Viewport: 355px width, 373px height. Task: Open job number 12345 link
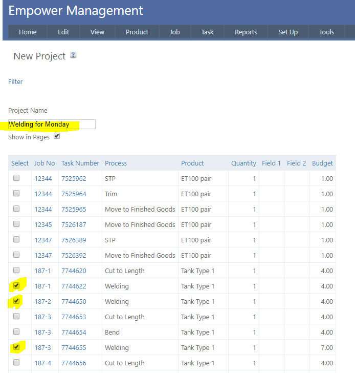point(43,224)
